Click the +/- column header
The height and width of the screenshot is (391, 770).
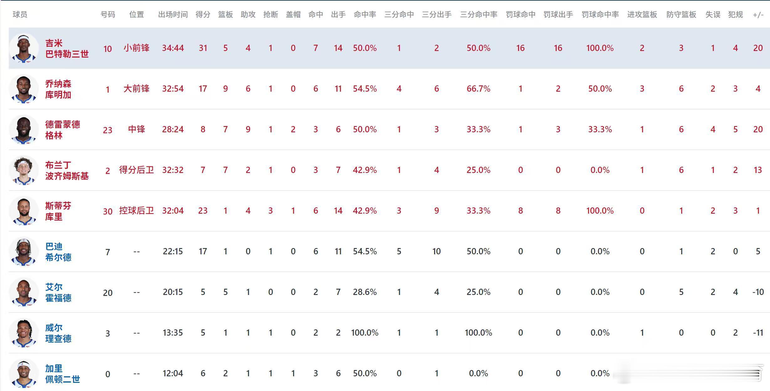coord(758,15)
